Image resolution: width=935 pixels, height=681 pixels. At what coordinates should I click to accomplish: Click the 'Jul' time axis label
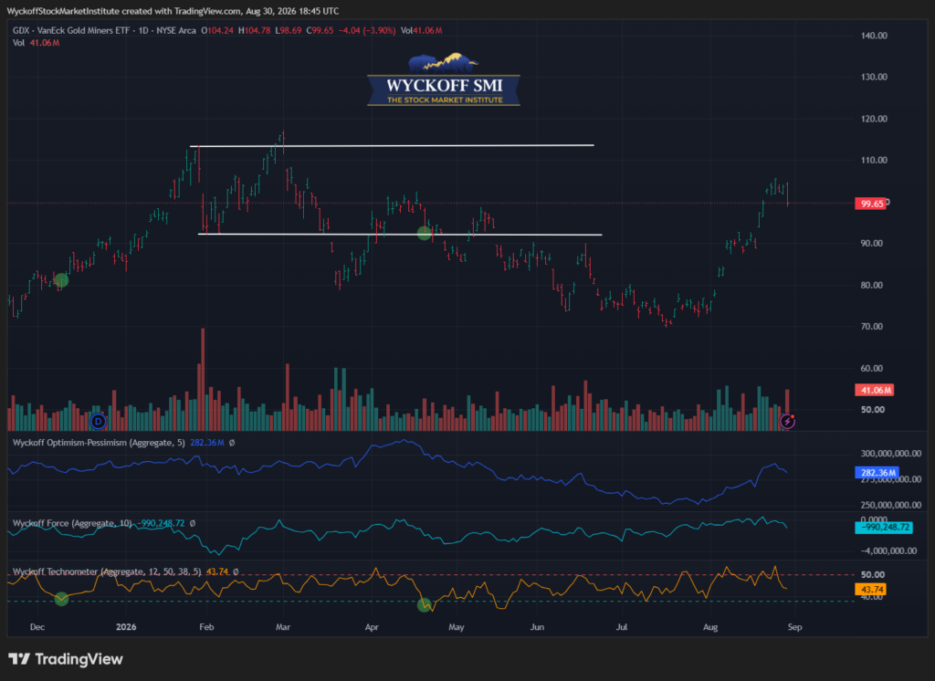click(x=622, y=627)
